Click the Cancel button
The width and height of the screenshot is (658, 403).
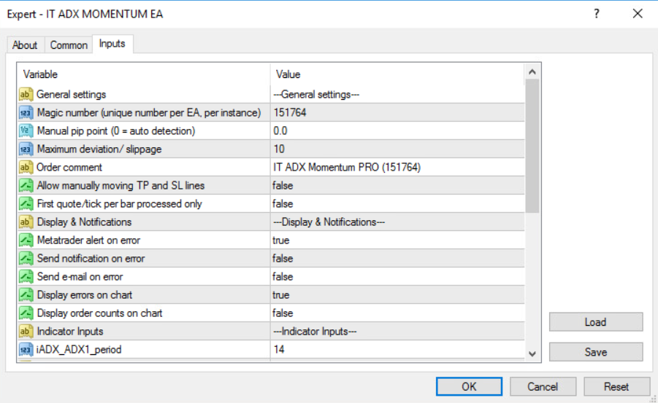point(543,386)
